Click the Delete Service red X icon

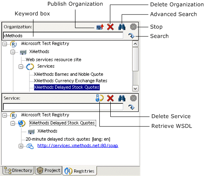point(110,98)
